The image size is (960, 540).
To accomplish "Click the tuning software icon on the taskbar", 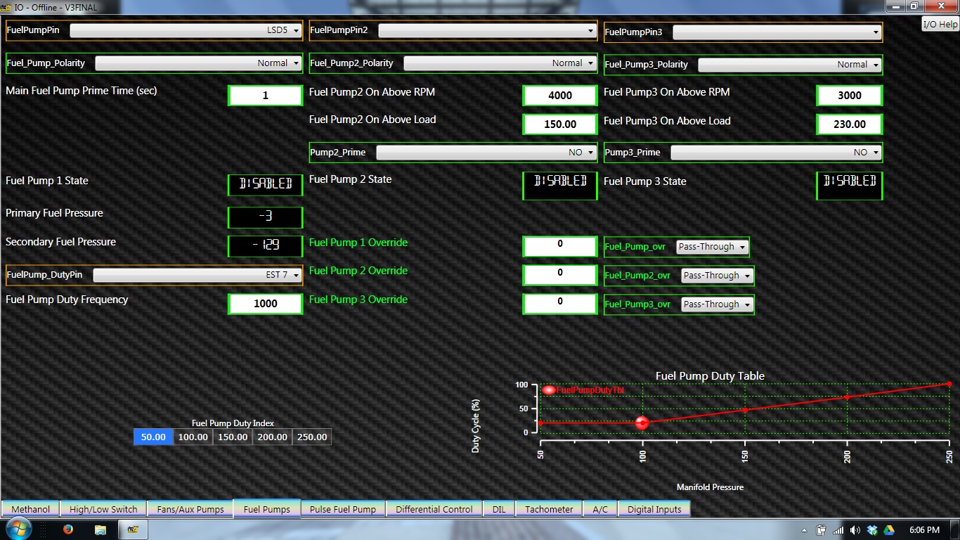I will click(x=132, y=530).
